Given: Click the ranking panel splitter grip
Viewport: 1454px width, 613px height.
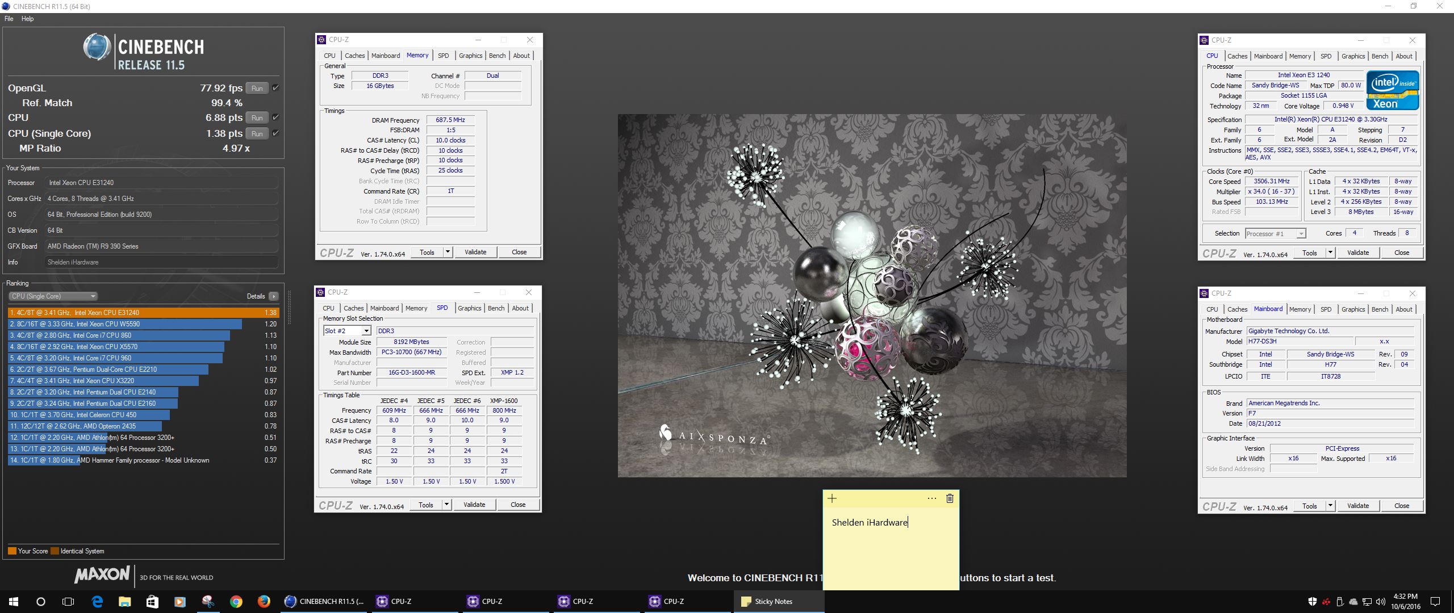Looking at the screenshot, I should click(289, 307).
